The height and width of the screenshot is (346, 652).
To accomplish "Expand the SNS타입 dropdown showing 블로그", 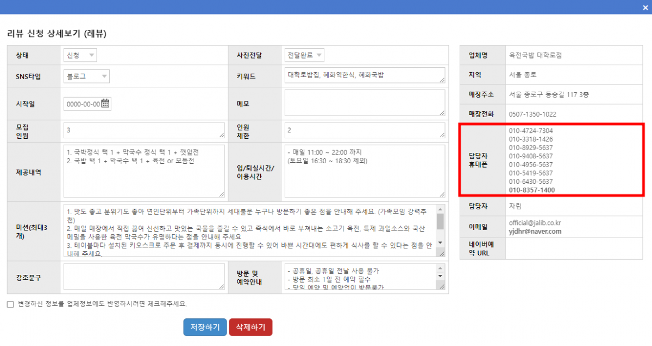I will pyautogui.click(x=86, y=76).
